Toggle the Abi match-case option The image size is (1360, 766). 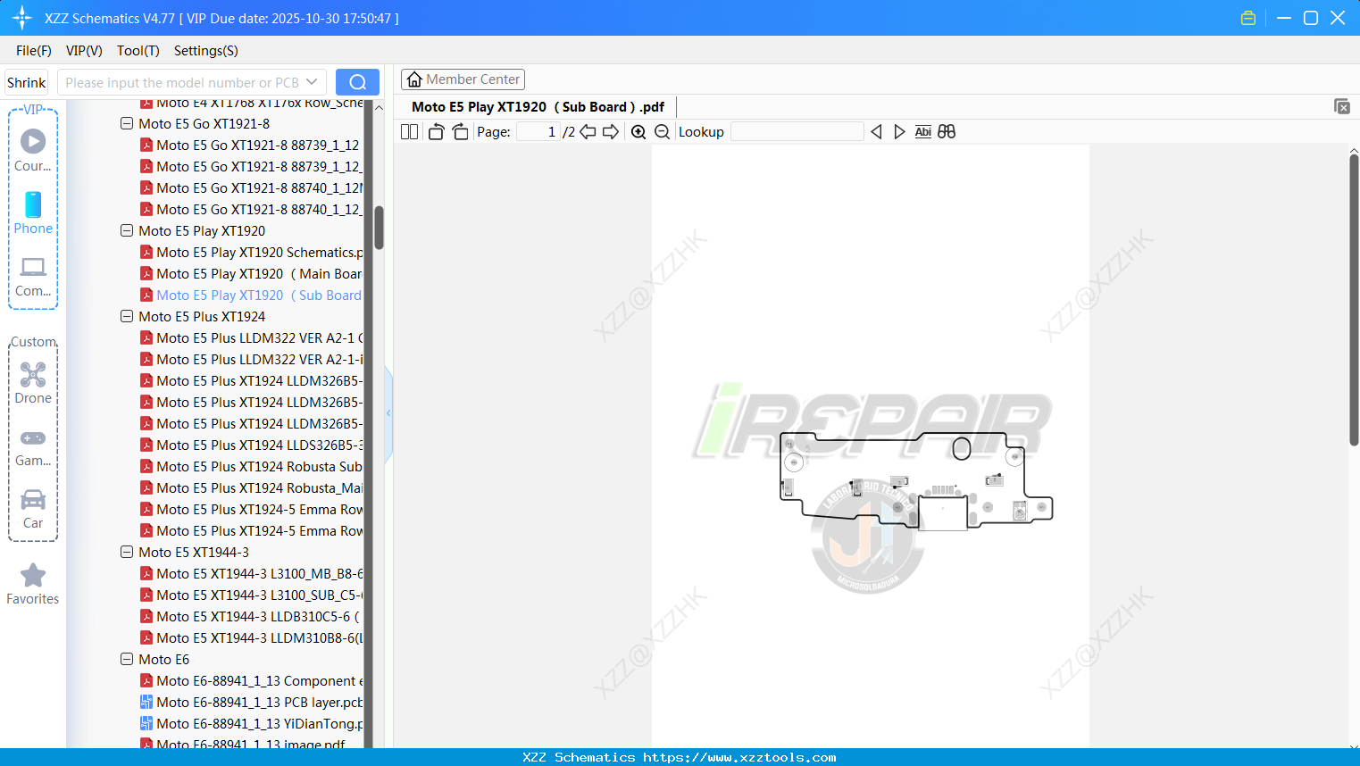(923, 132)
